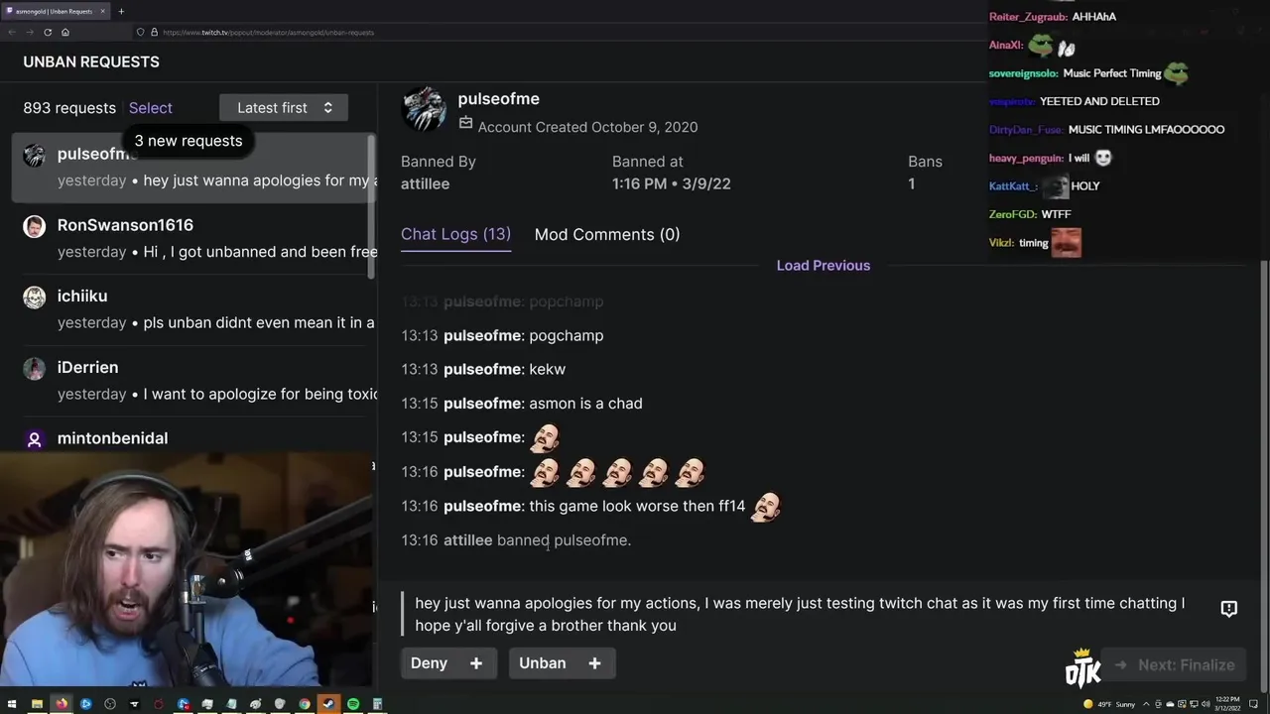This screenshot has height=714, width=1270.
Task: Load Previous chat log messages
Action: (824, 266)
